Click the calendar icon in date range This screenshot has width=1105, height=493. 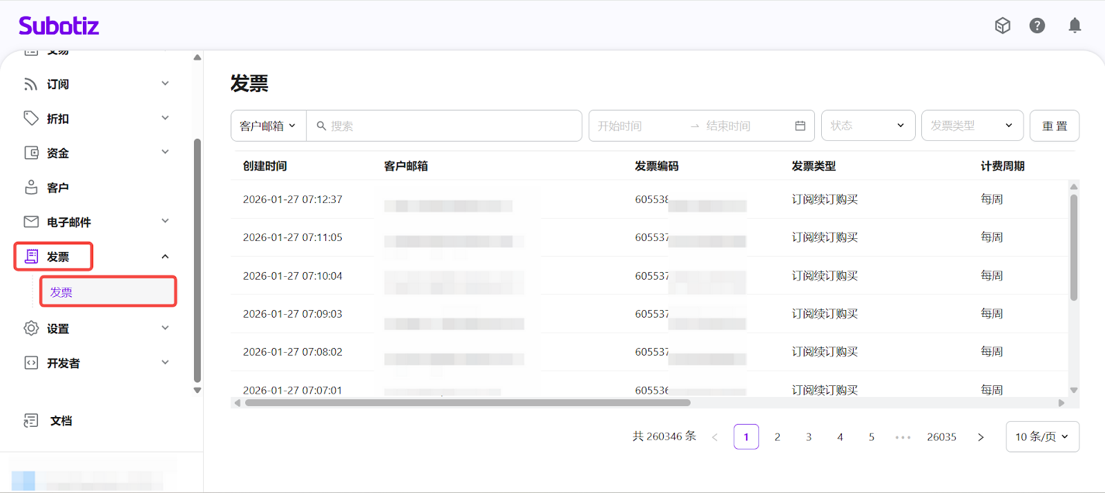tap(800, 126)
